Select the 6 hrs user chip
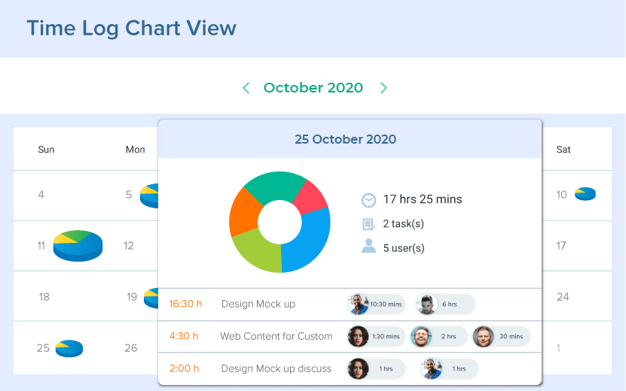This screenshot has width=626, height=391. [x=444, y=304]
